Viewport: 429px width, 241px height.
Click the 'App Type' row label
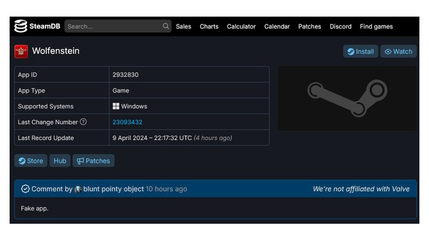(x=31, y=90)
